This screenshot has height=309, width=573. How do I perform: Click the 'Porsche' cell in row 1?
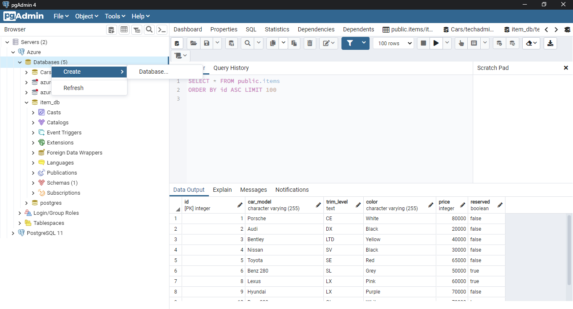click(x=284, y=219)
